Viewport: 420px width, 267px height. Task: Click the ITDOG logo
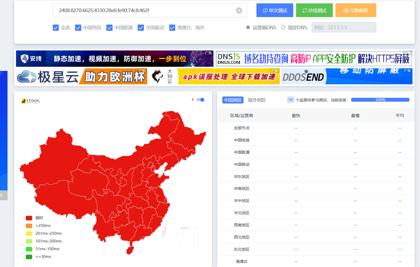31,101
